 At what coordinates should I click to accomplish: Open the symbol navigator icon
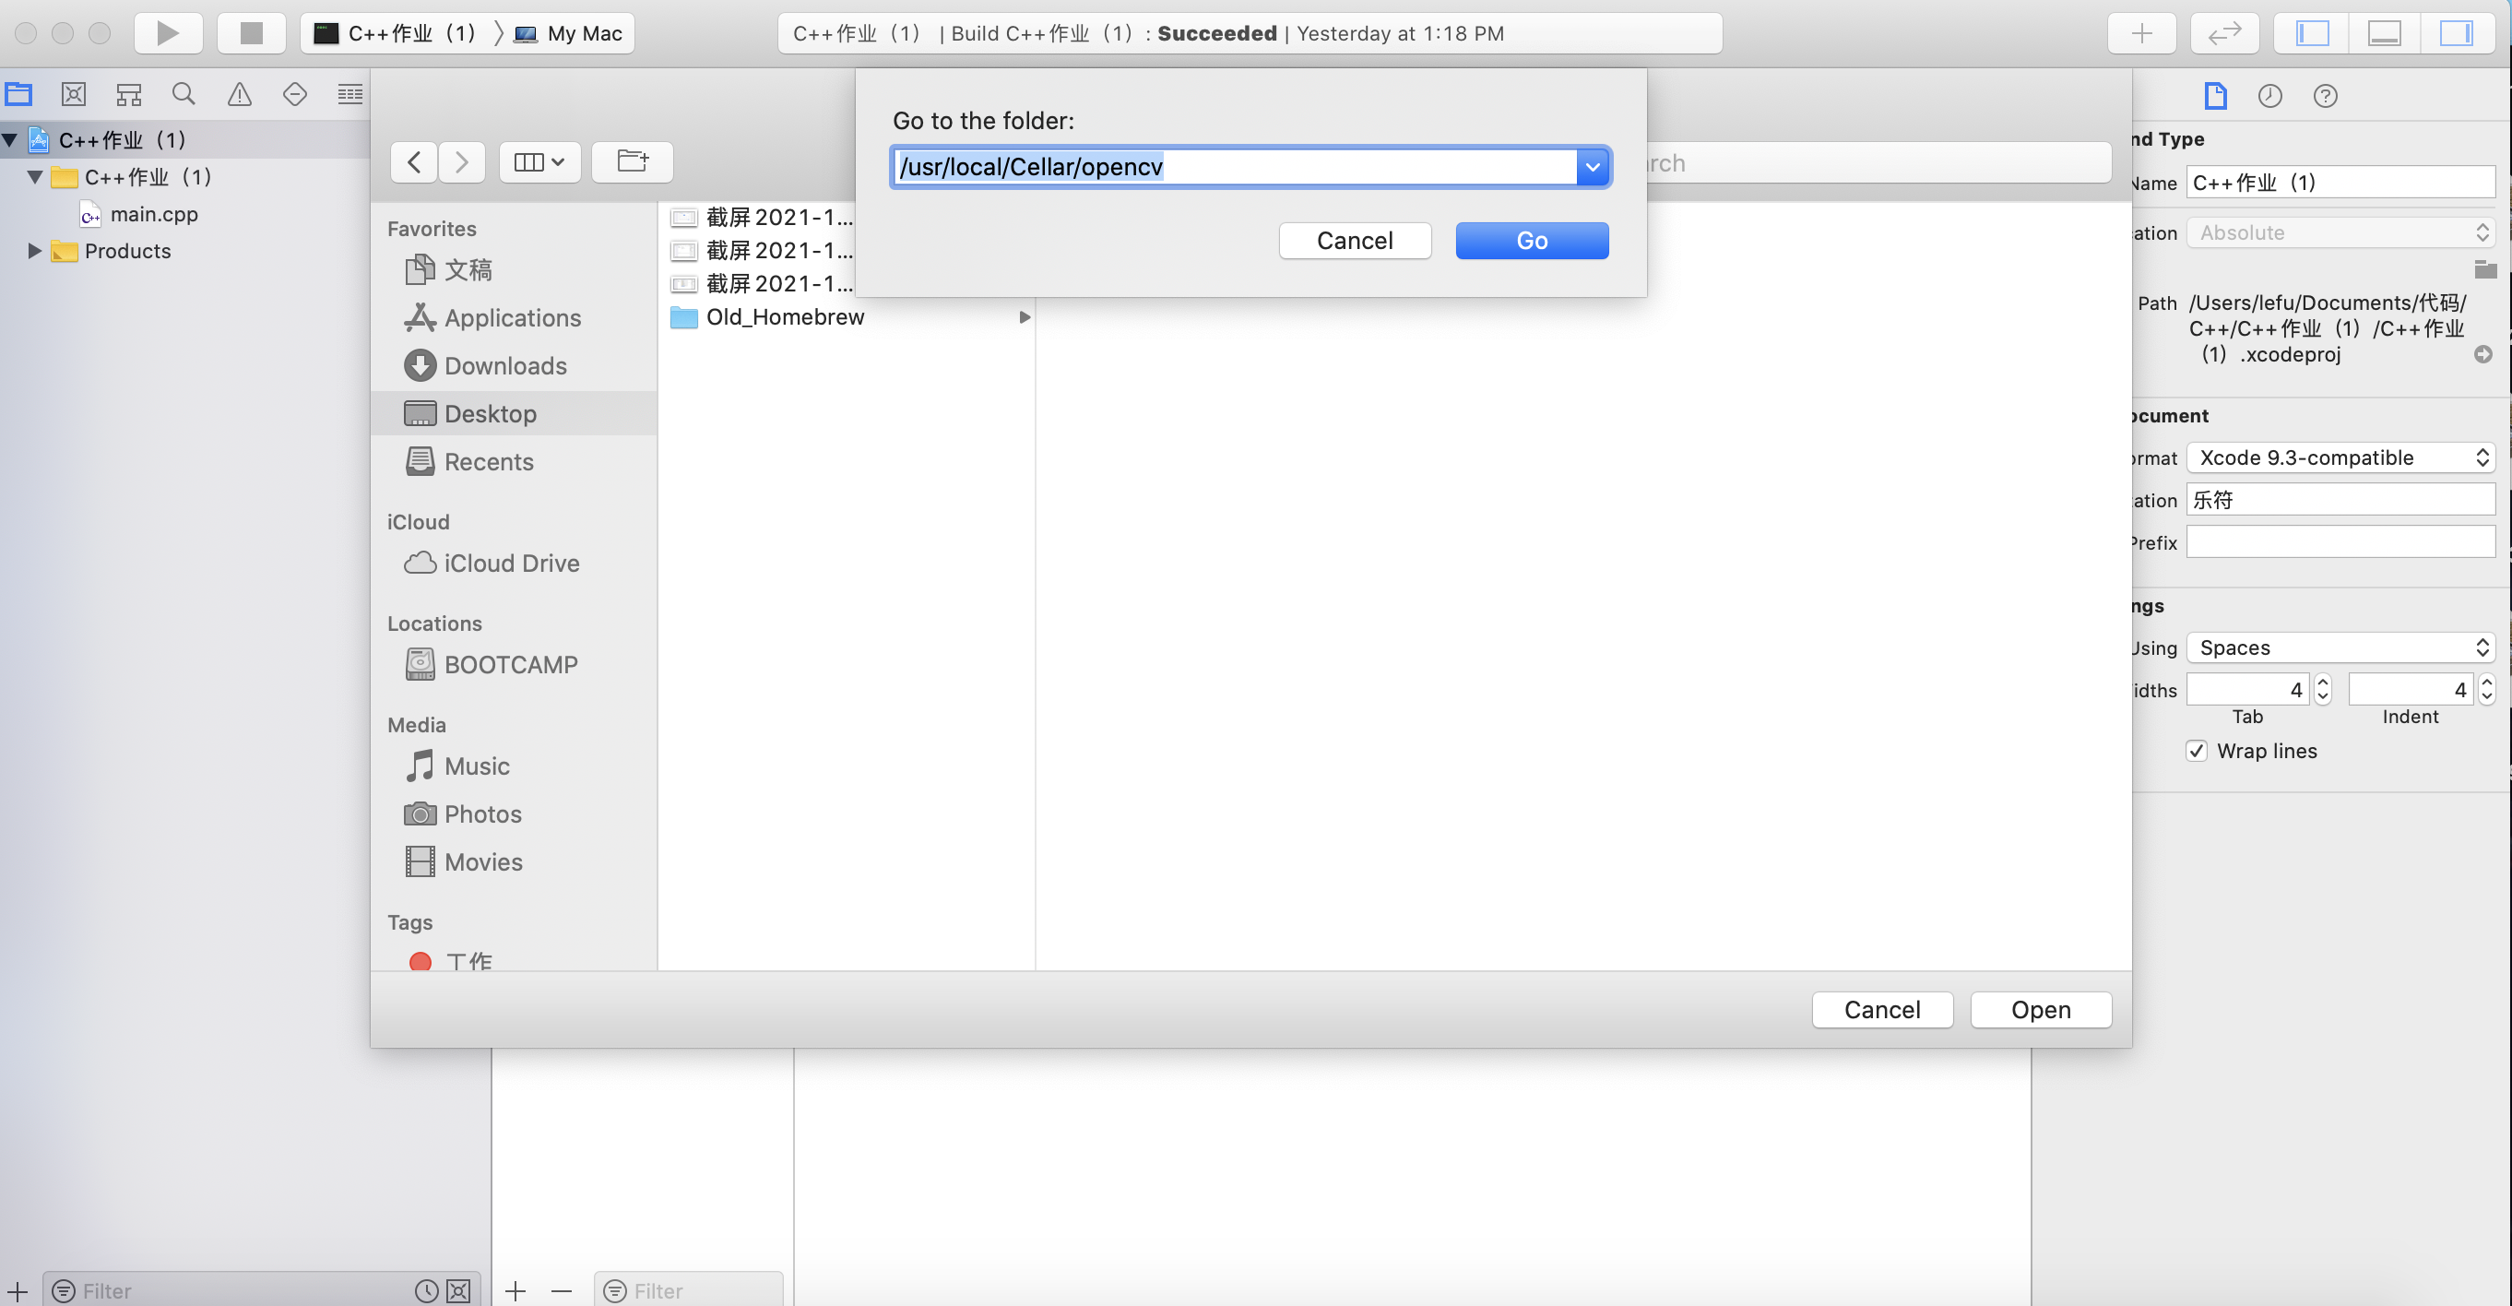pos(129,95)
